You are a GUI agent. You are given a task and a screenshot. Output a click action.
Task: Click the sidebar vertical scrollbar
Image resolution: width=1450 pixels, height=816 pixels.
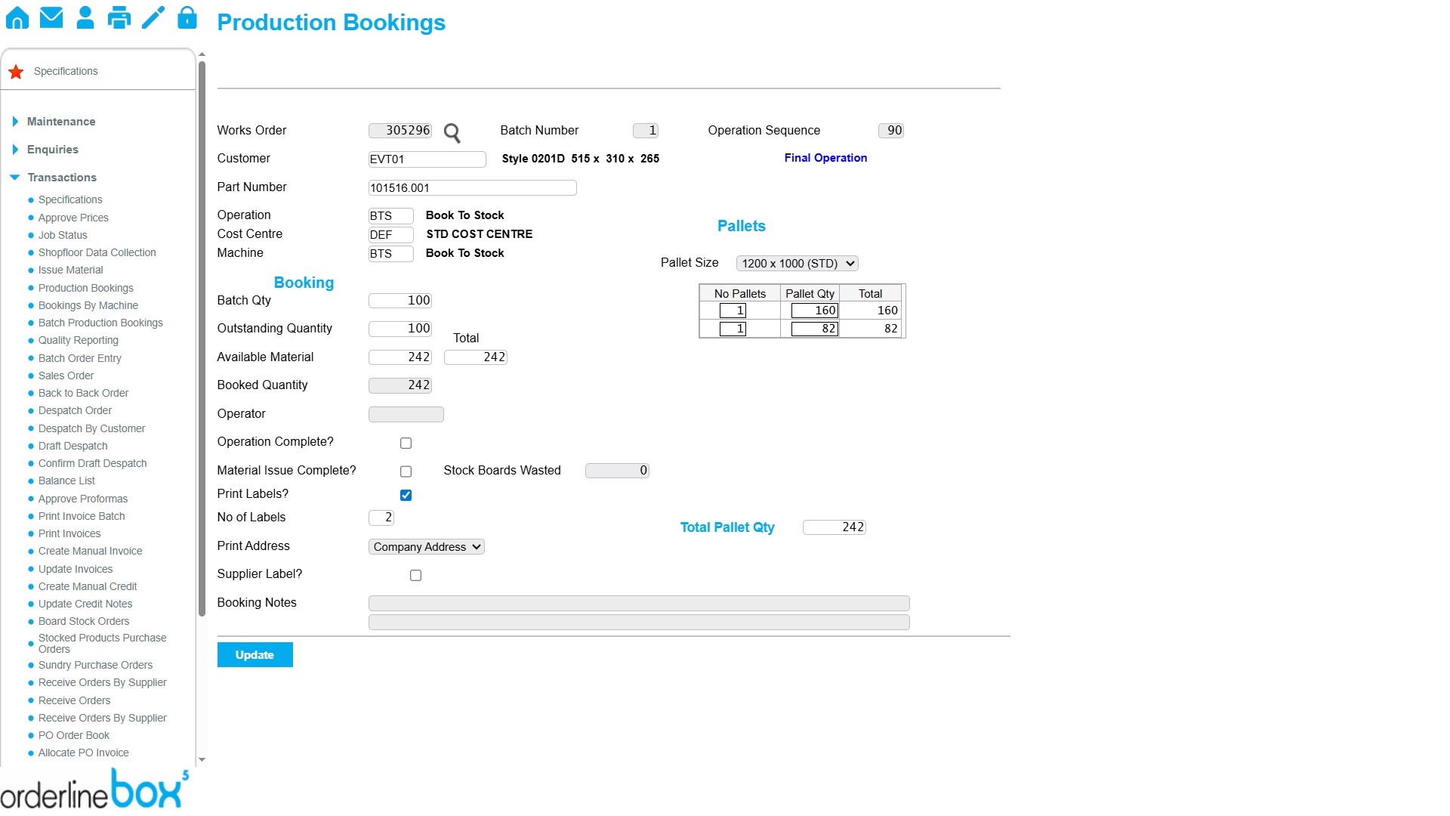(202, 340)
